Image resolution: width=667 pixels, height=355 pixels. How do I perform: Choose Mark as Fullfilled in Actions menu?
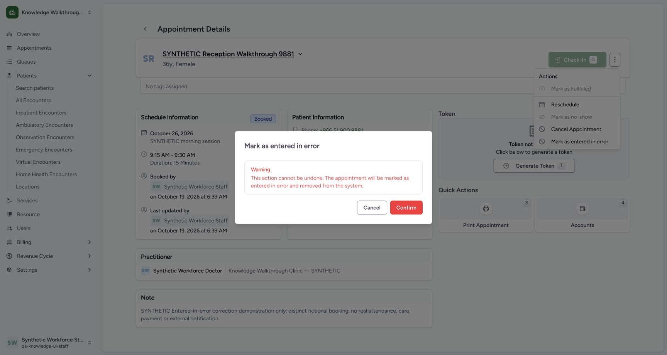[577, 89]
